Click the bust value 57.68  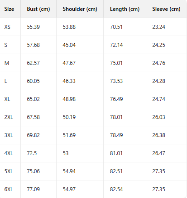tap(34, 45)
